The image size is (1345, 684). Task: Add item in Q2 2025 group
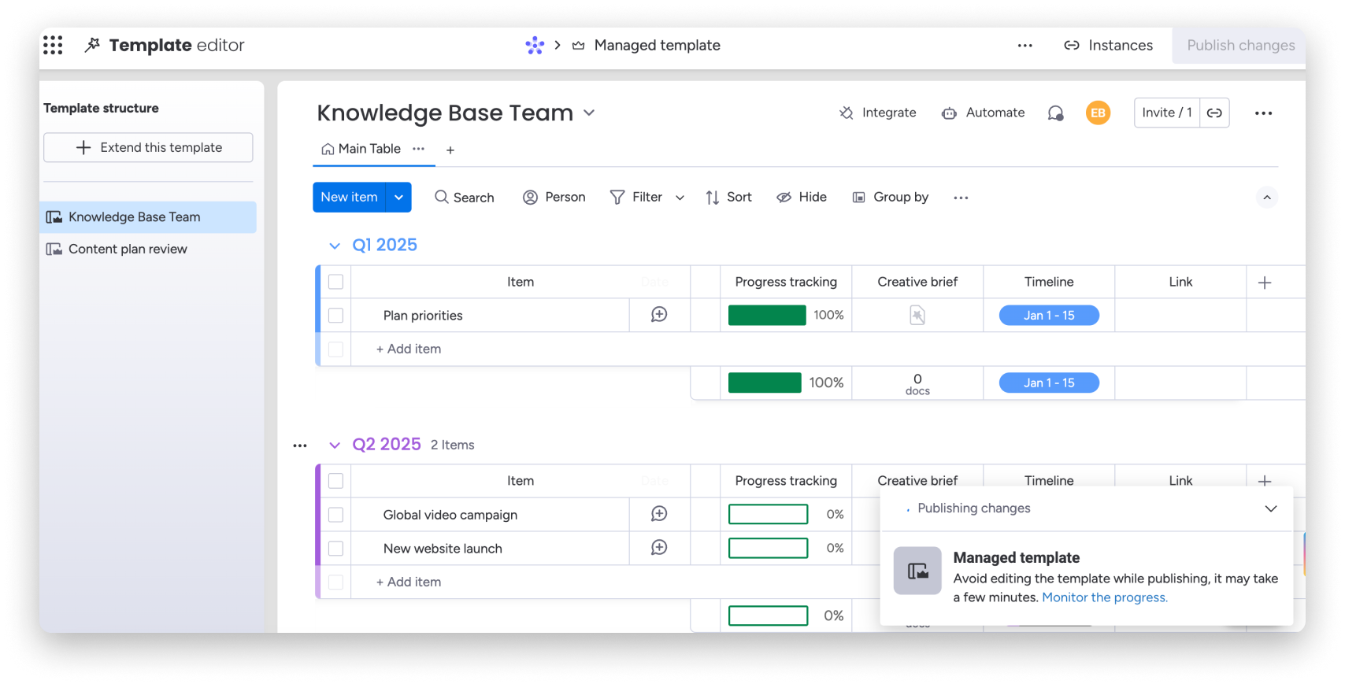409,582
